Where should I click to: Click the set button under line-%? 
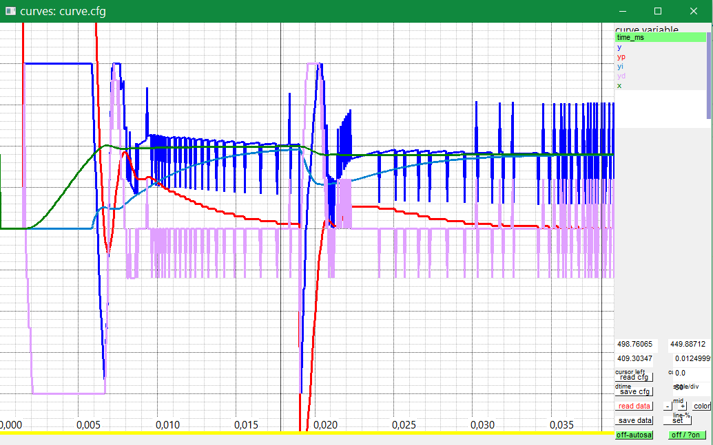pos(677,420)
